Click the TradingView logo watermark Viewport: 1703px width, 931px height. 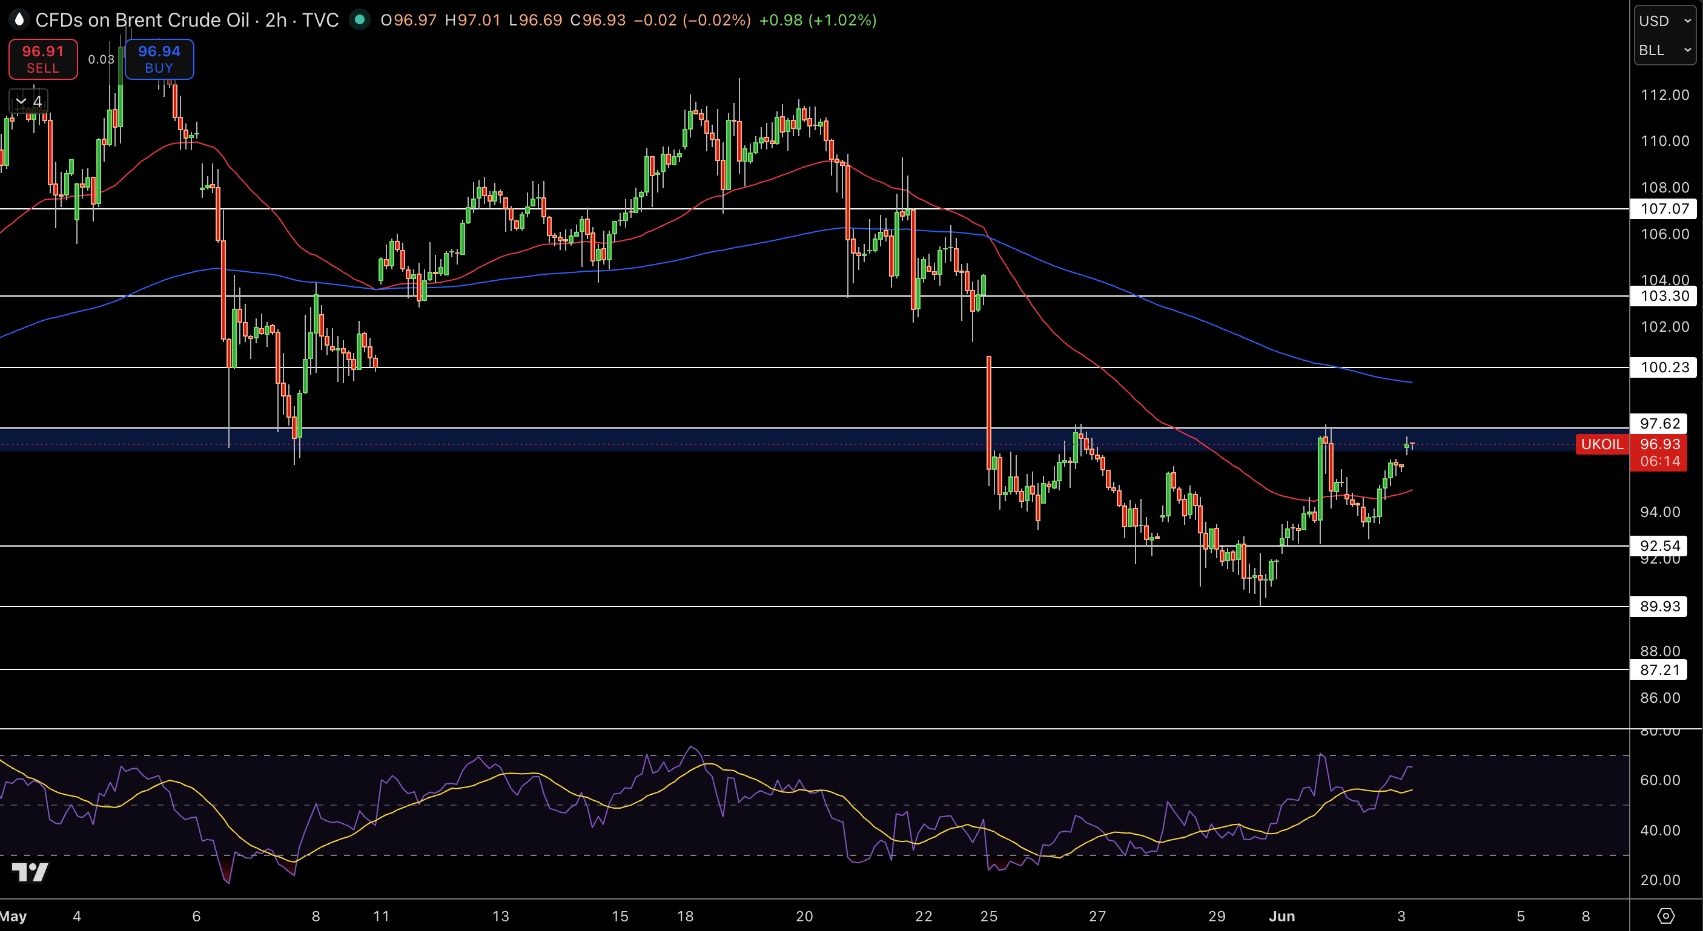coord(30,872)
